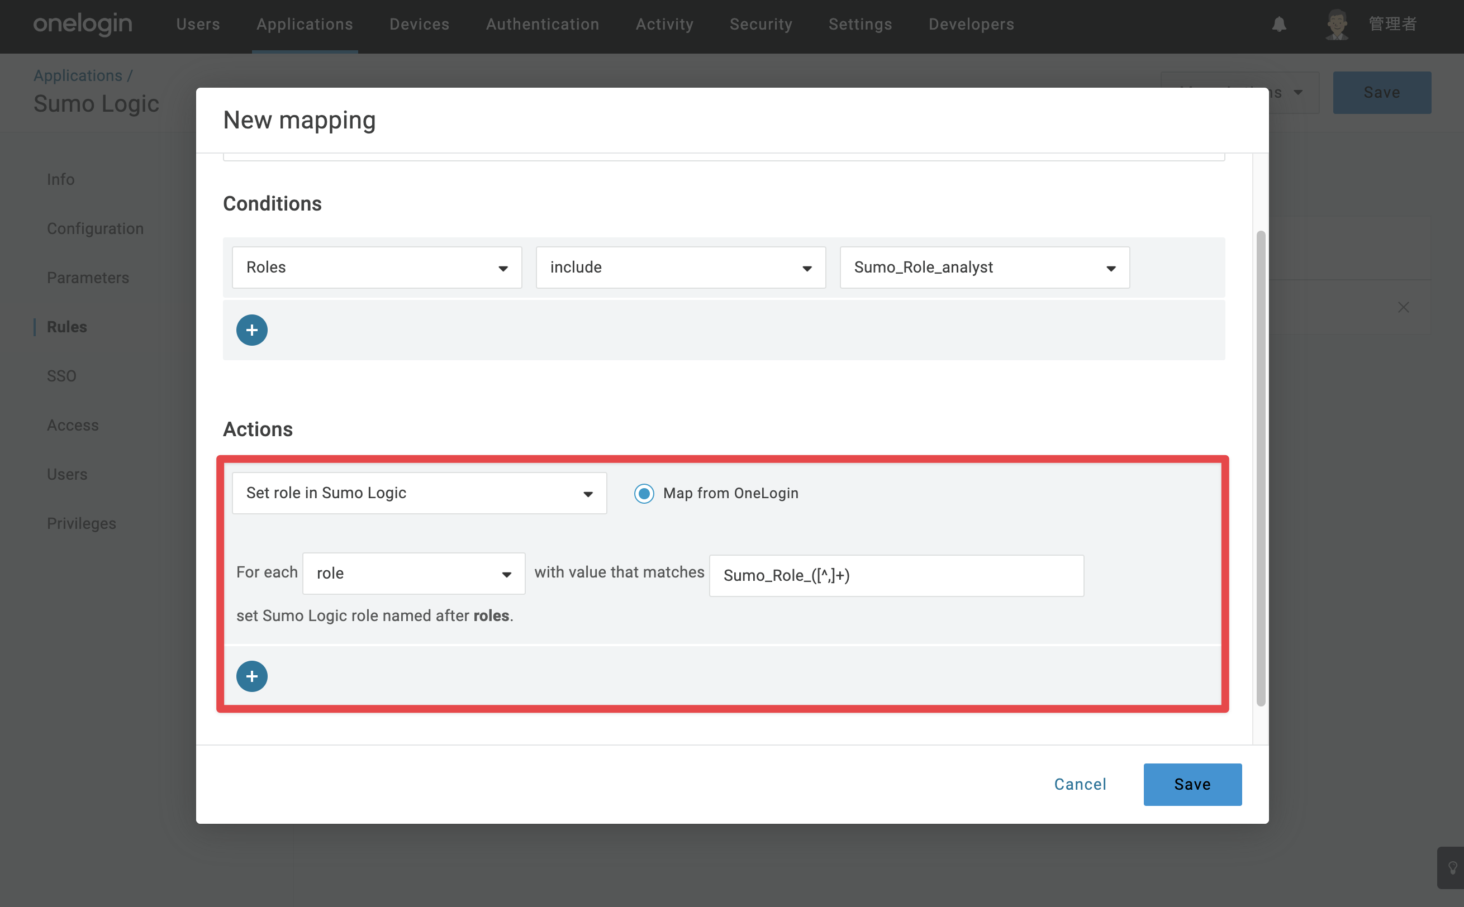The image size is (1464, 907).
Task: Open the For each role dropdown
Action: click(x=414, y=574)
